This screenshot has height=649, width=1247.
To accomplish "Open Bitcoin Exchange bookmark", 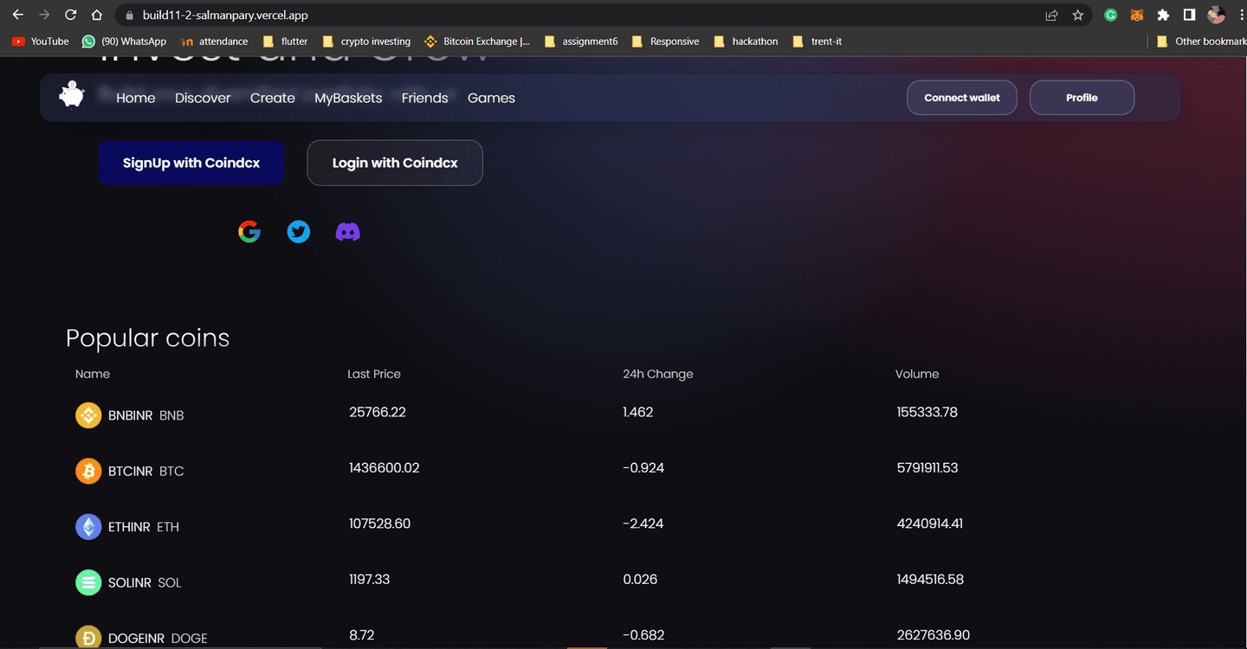I will click(477, 42).
